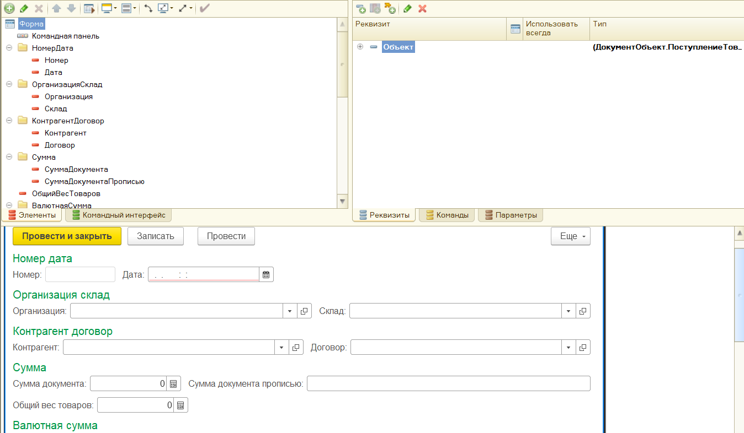
Task: Open calculator in Сумма документа field
Action: pos(173,383)
